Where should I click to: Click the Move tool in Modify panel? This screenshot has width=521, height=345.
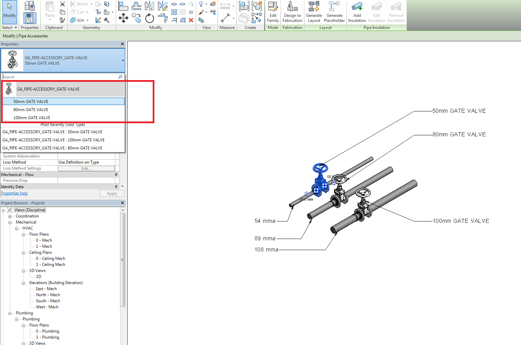pos(123,19)
